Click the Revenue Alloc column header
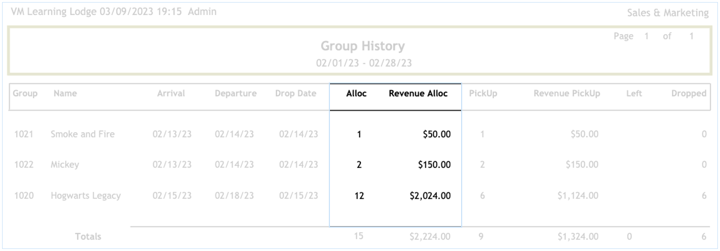Screen dimensions: 720x251 click(x=418, y=94)
